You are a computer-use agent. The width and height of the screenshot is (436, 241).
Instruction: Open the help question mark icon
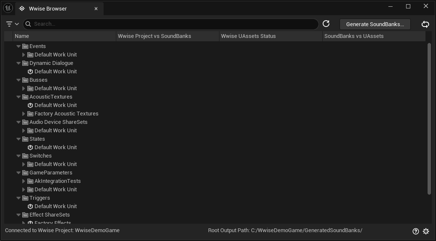[x=416, y=231]
